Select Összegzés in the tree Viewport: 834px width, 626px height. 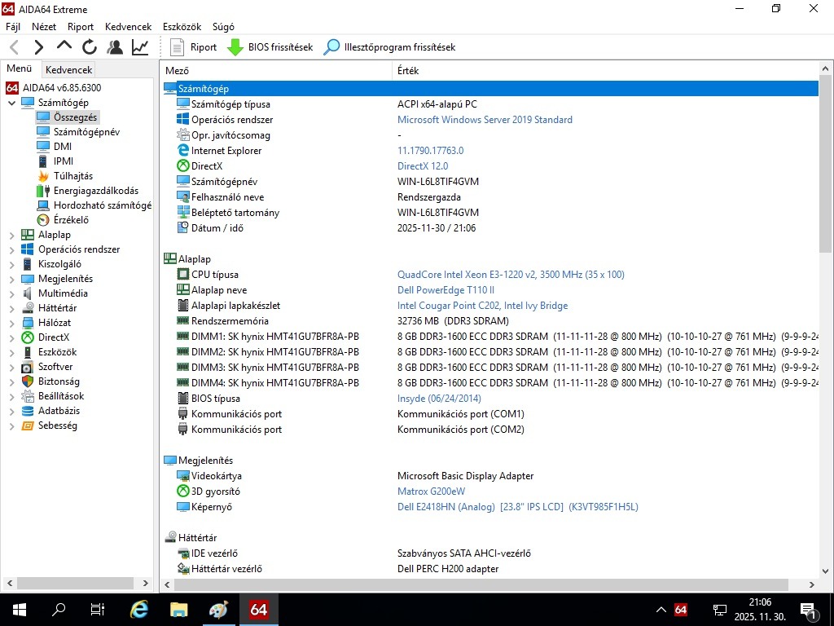pyautogui.click(x=75, y=117)
